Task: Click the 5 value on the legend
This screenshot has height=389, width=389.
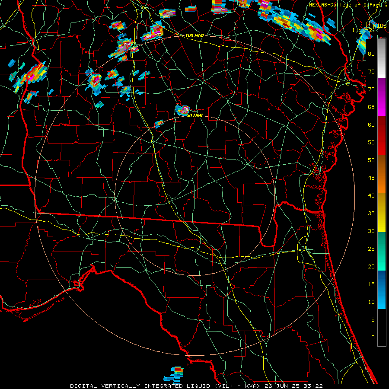Action: (373, 320)
